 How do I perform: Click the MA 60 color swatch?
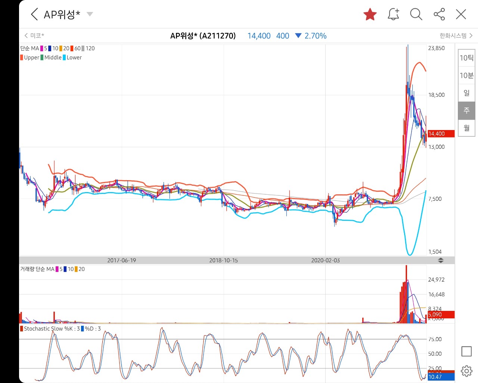click(72, 49)
